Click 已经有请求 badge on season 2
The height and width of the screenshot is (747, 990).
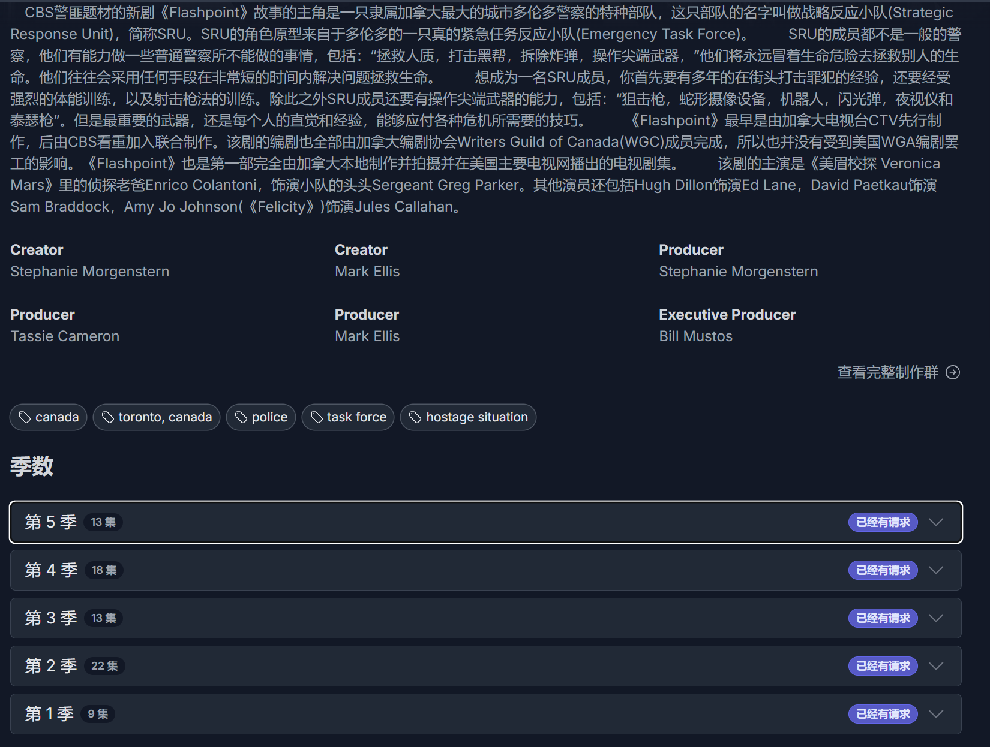tap(883, 666)
